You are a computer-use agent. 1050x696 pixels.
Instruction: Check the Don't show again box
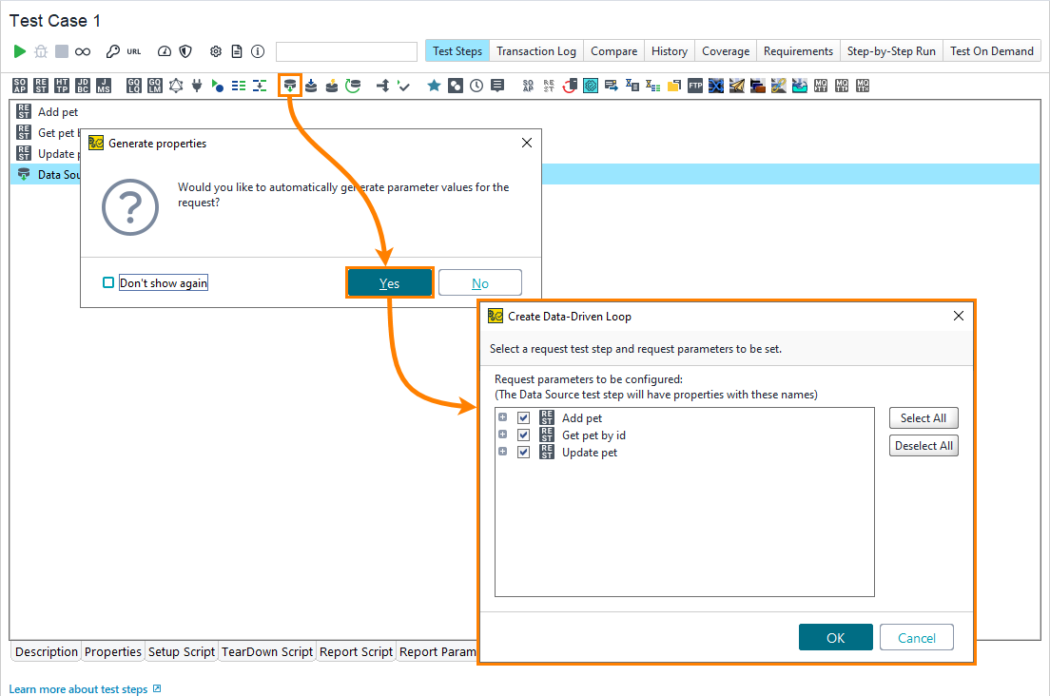[x=108, y=281]
